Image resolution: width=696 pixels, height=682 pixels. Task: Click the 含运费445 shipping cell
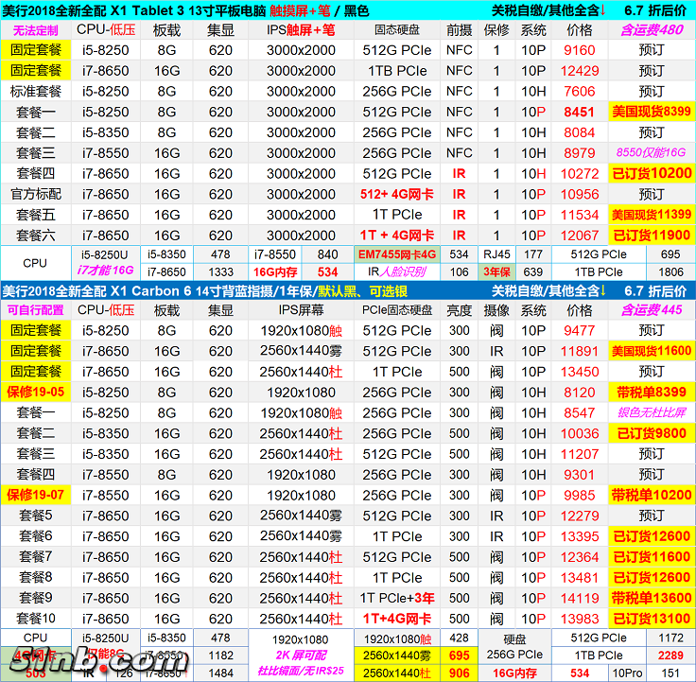coord(651,309)
